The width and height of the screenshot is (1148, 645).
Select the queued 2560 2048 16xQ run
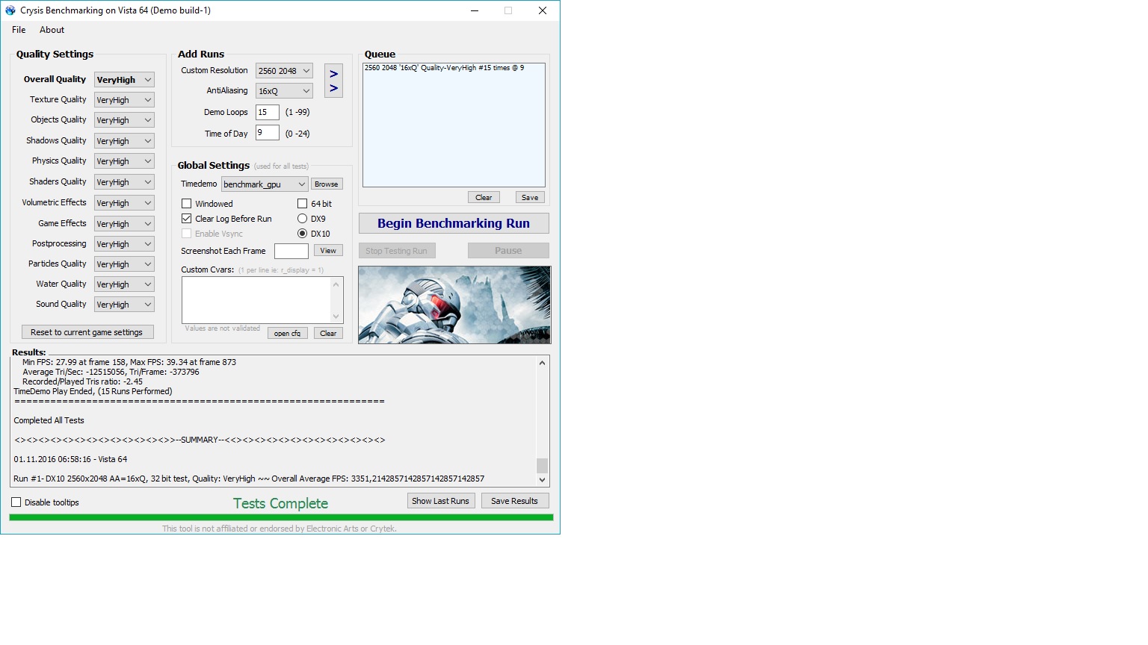click(x=444, y=68)
